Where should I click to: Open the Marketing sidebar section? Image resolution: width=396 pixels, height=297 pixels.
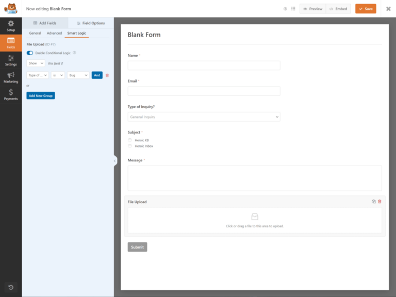11,77
